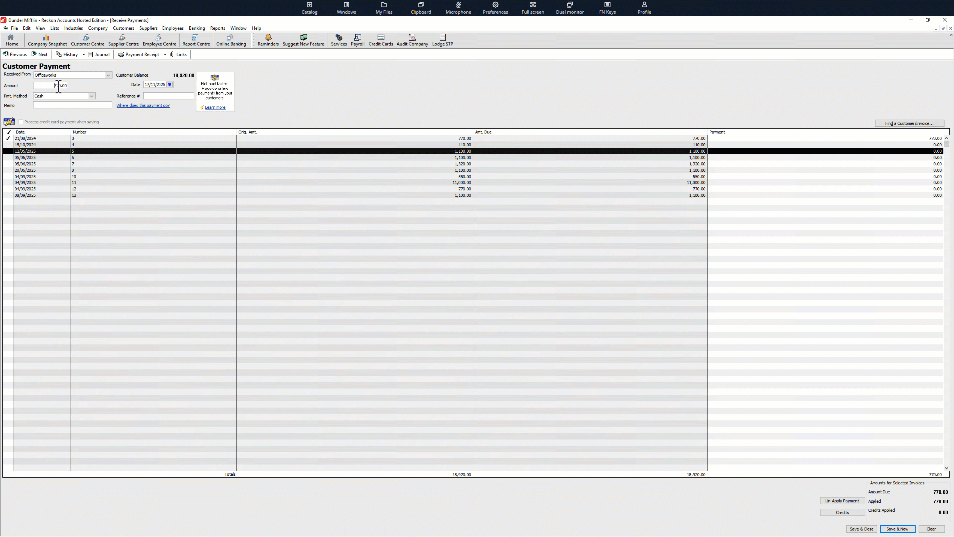Click inside the Memo field
This screenshot has width=954, height=537.
pos(72,105)
